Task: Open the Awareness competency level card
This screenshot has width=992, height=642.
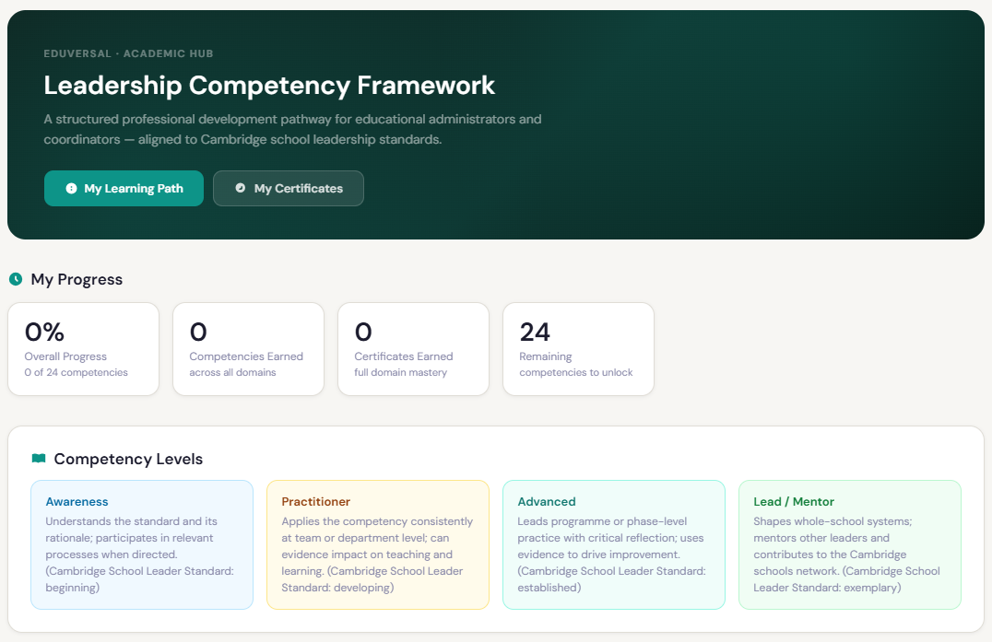Action: click(142, 544)
